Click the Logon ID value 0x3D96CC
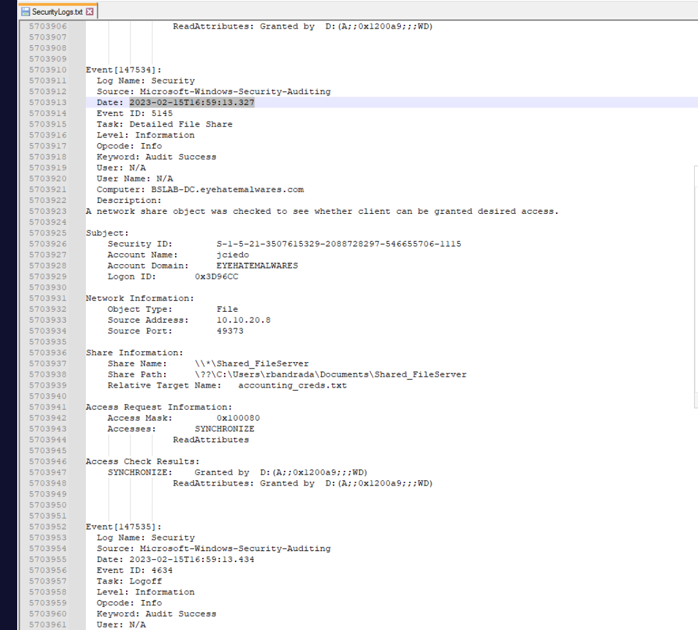Viewport: 698px width, 630px height. [216, 276]
